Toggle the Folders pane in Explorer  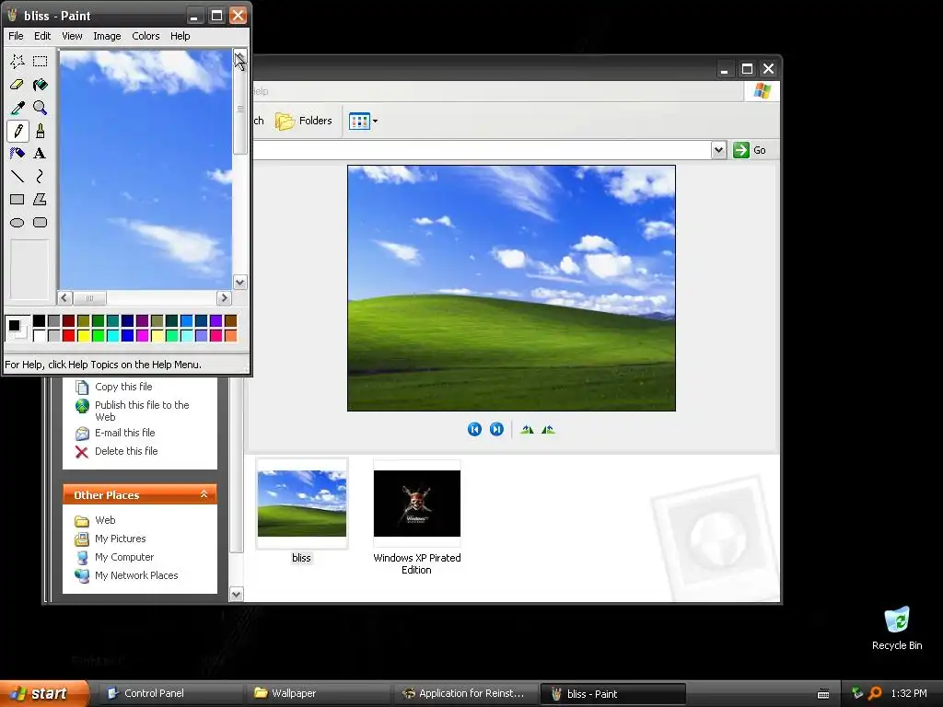coord(303,121)
